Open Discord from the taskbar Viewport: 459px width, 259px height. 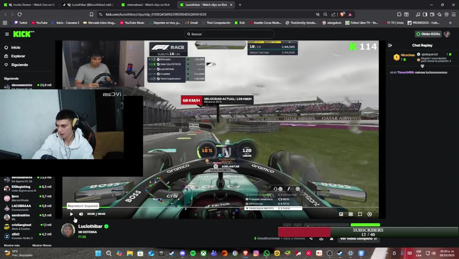[x=182, y=253]
